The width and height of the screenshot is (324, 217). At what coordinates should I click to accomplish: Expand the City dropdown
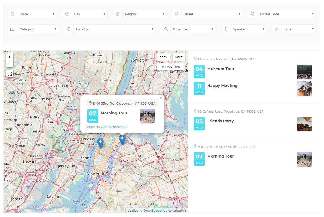89,14
